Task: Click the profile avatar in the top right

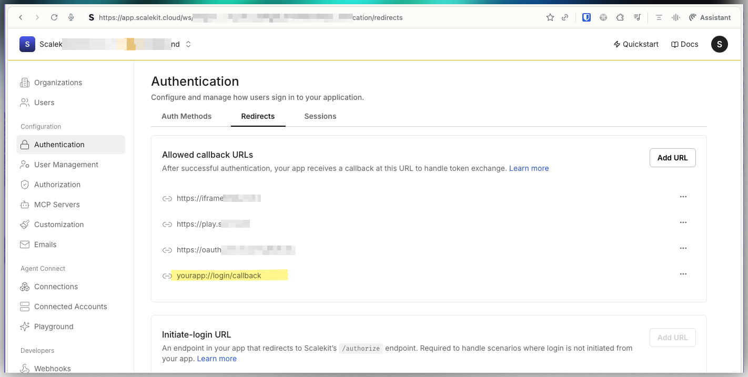Action: click(x=719, y=44)
